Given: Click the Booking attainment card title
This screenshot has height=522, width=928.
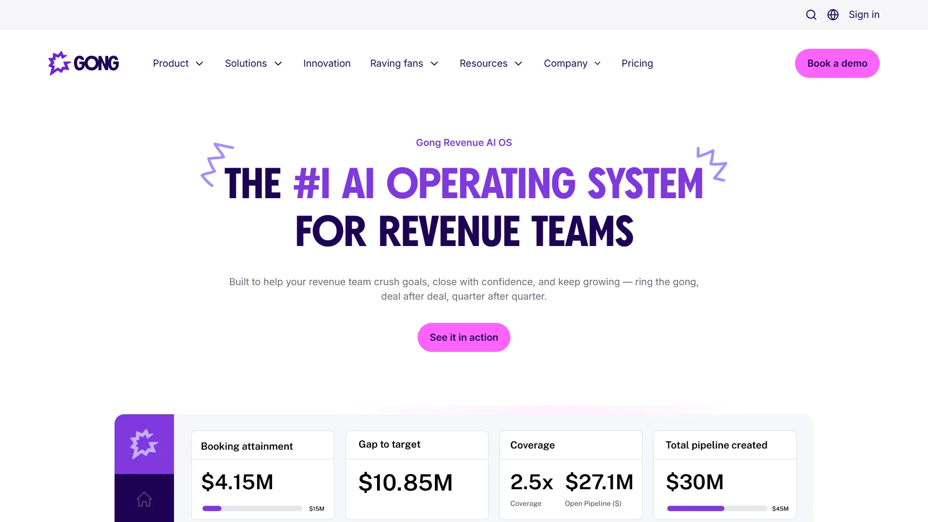Looking at the screenshot, I should pyautogui.click(x=247, y=446).
